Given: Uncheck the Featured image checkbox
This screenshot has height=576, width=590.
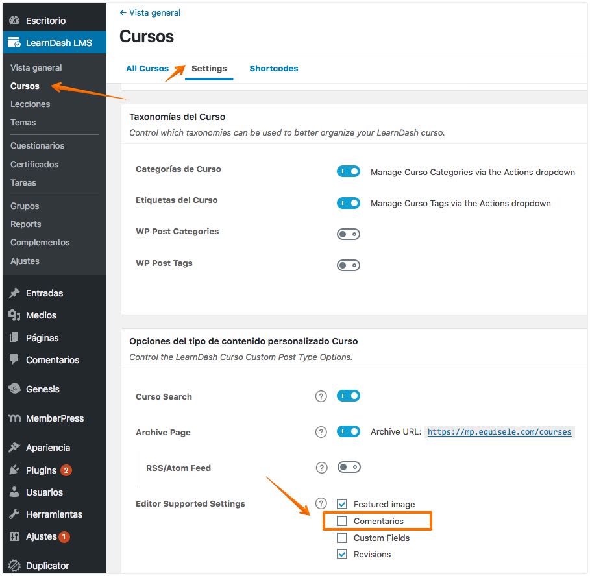Looking at the screenshot, I should 342,504.
